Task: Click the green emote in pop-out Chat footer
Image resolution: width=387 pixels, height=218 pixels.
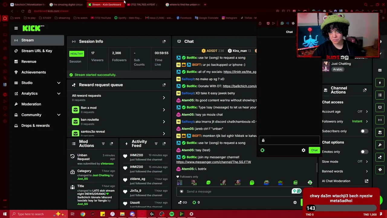Action: (x=262, y=150)
